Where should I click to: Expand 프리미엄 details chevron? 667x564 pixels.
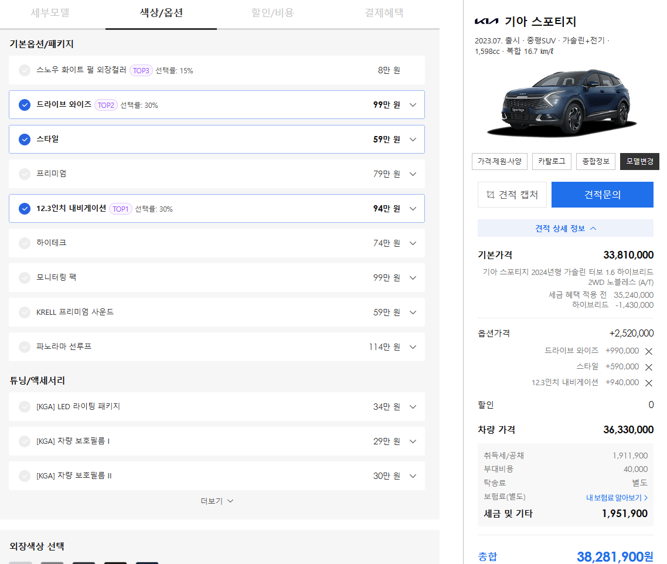pyautogui.click(x=413, y=174)
